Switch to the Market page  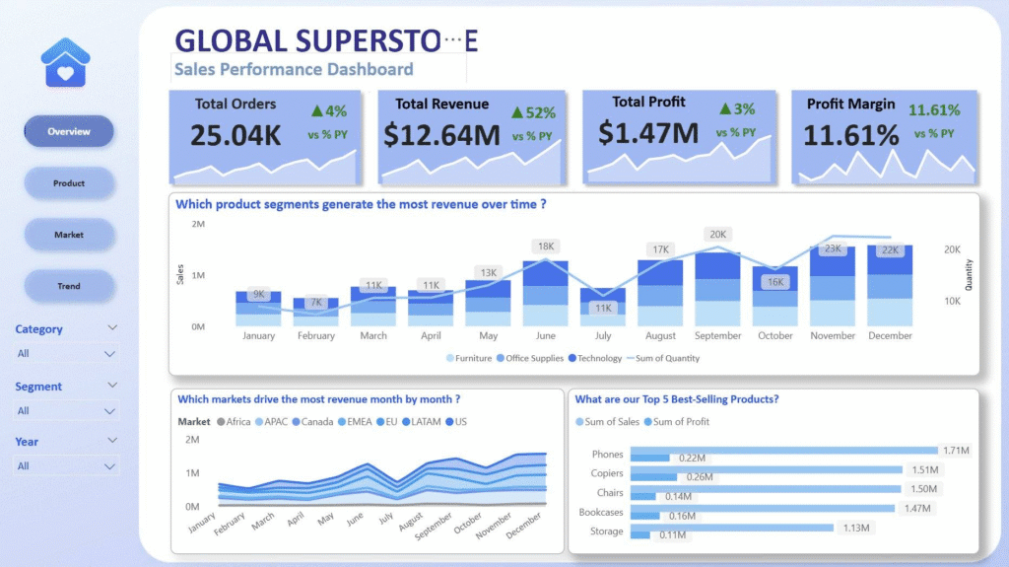(x=69, y=235)
